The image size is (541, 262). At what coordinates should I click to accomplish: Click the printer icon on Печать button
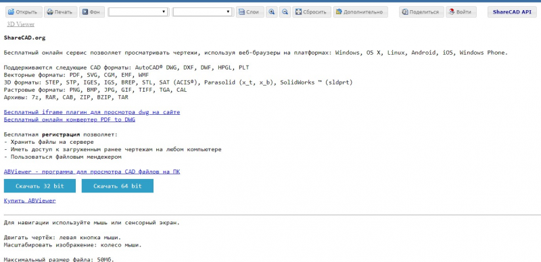[x=50, y=12]
